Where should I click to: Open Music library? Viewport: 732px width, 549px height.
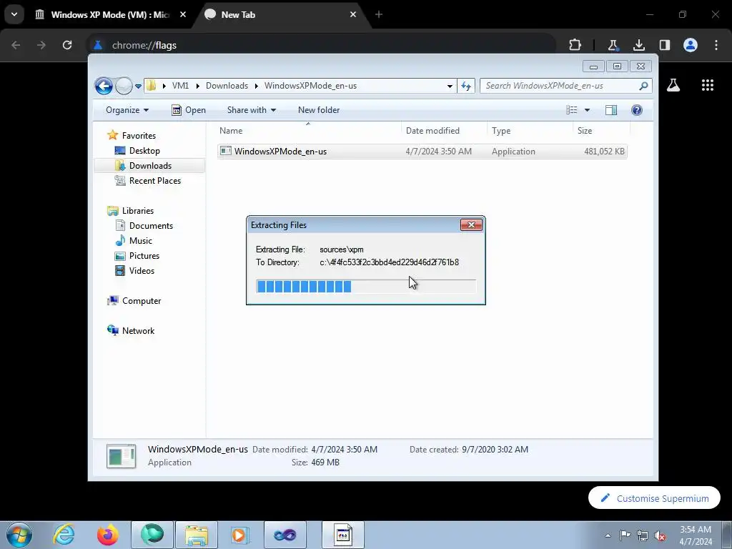134,240
